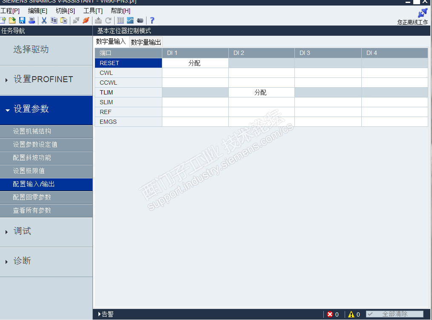Open the 编辑[E] menu
This screenshot has width=432, height=320.
click(37, 11)
